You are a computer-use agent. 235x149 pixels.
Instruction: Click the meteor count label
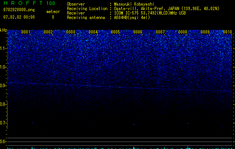(x=53, y=12)
